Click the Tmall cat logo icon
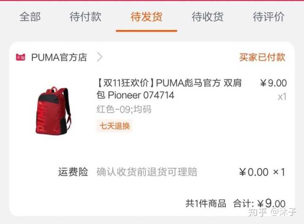 (x=21, y=57)
